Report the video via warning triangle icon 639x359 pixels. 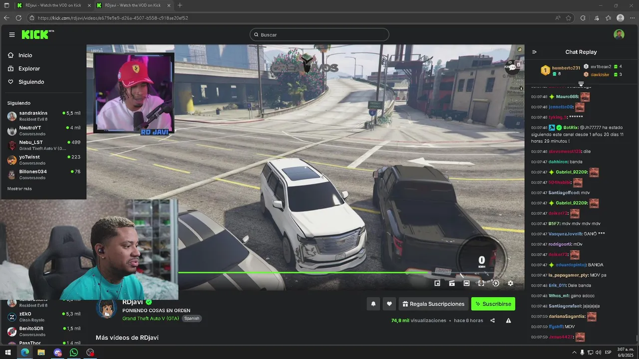[508, 321]
